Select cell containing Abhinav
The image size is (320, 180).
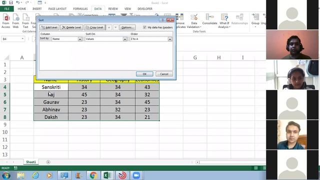(51, 109)
